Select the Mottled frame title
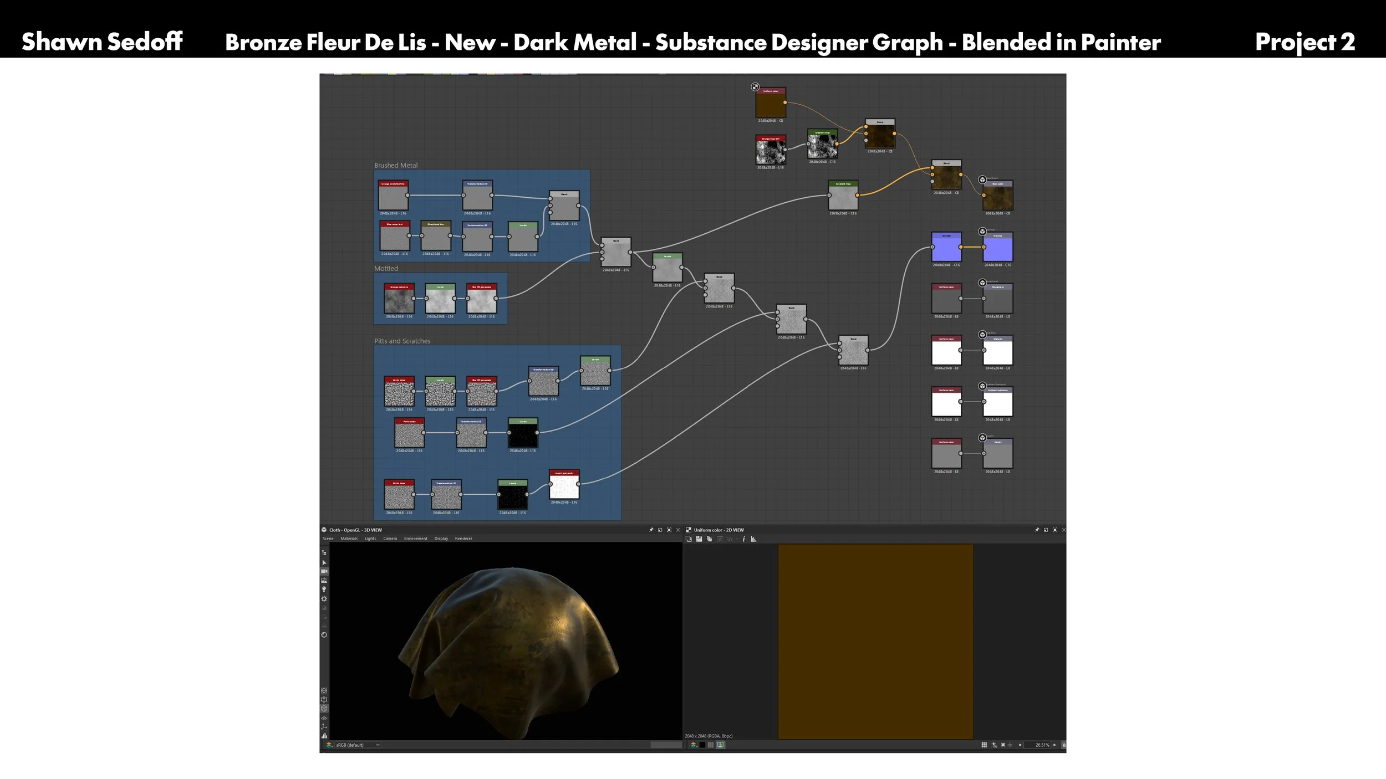Screen dimensions: 1386x779 [x=386, y=268]
